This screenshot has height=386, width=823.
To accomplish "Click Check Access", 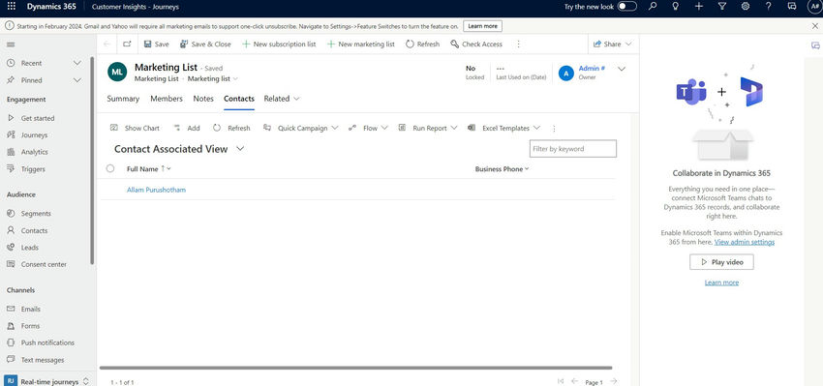I will (x=476, y=45).
